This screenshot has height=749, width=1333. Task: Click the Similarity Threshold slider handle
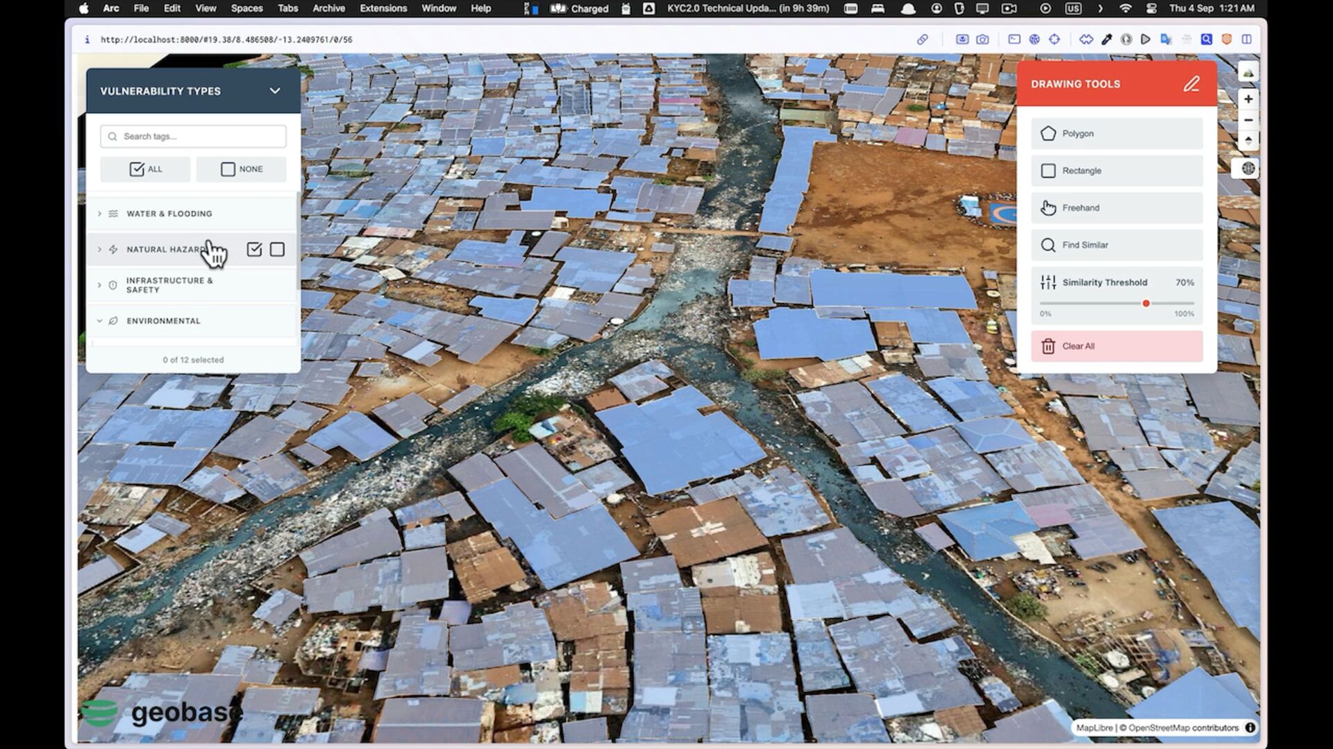(1146, 304)
